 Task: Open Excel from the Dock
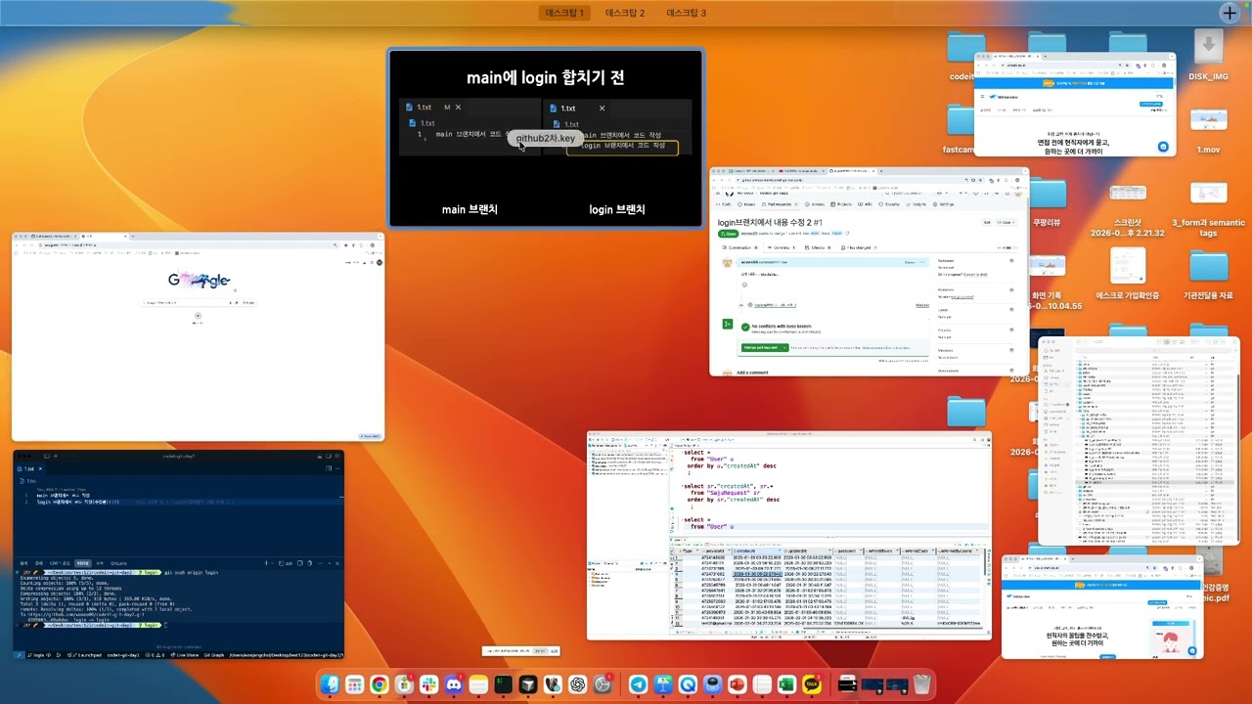click(x=786, y=685)
